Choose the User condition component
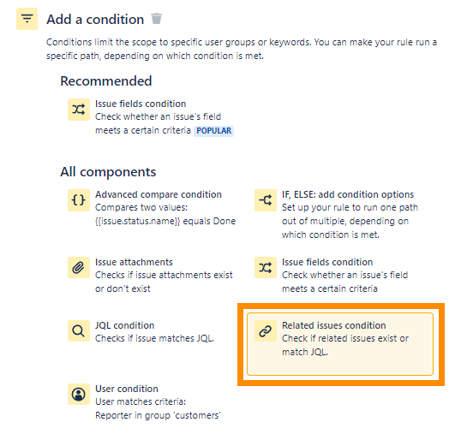The image size is (449, 434). (x=127, y=389)
